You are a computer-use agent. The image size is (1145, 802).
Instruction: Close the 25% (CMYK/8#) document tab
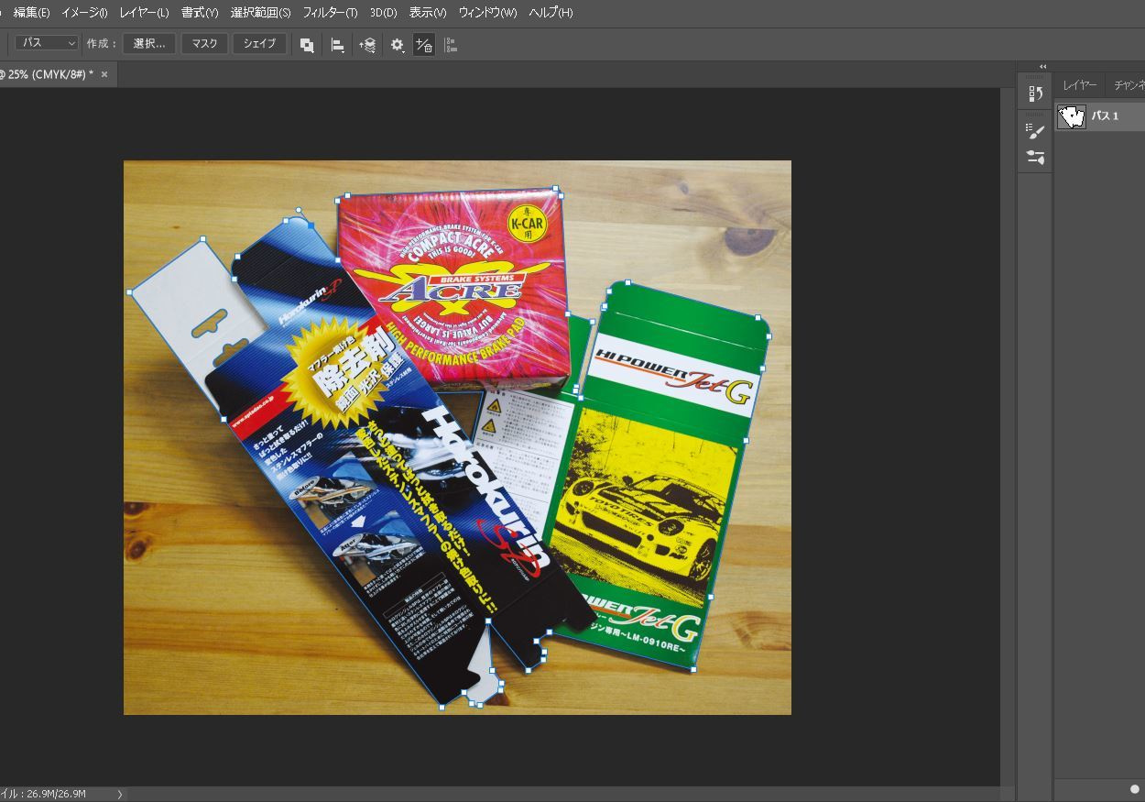point(104,74)
